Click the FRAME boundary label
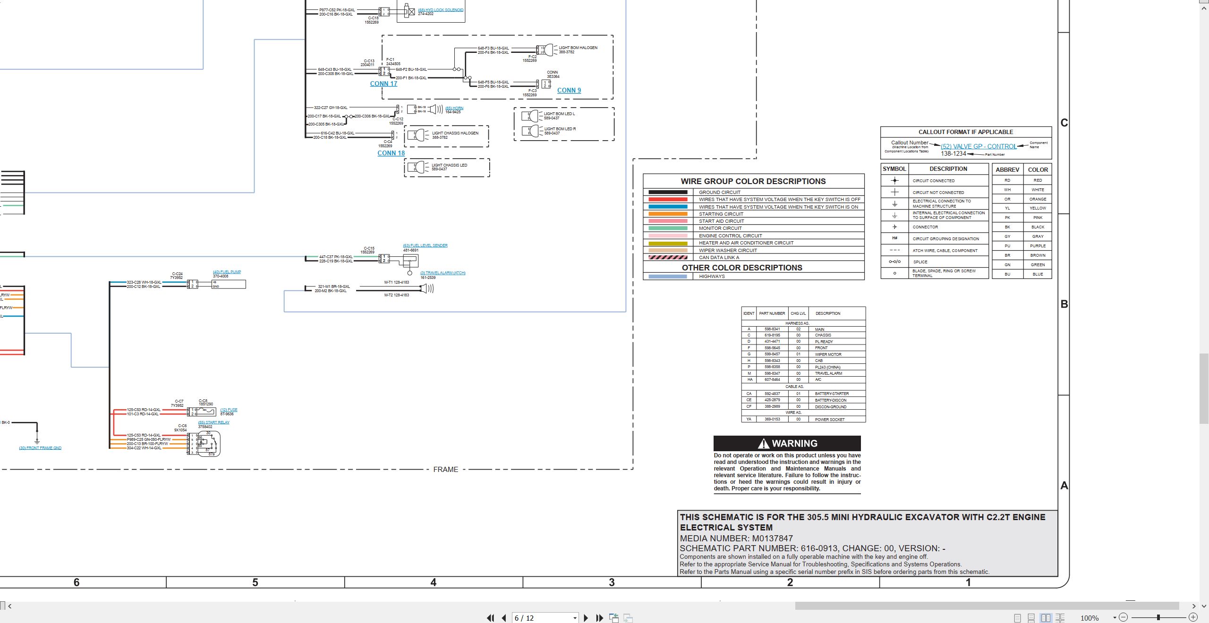 [446, 470]
